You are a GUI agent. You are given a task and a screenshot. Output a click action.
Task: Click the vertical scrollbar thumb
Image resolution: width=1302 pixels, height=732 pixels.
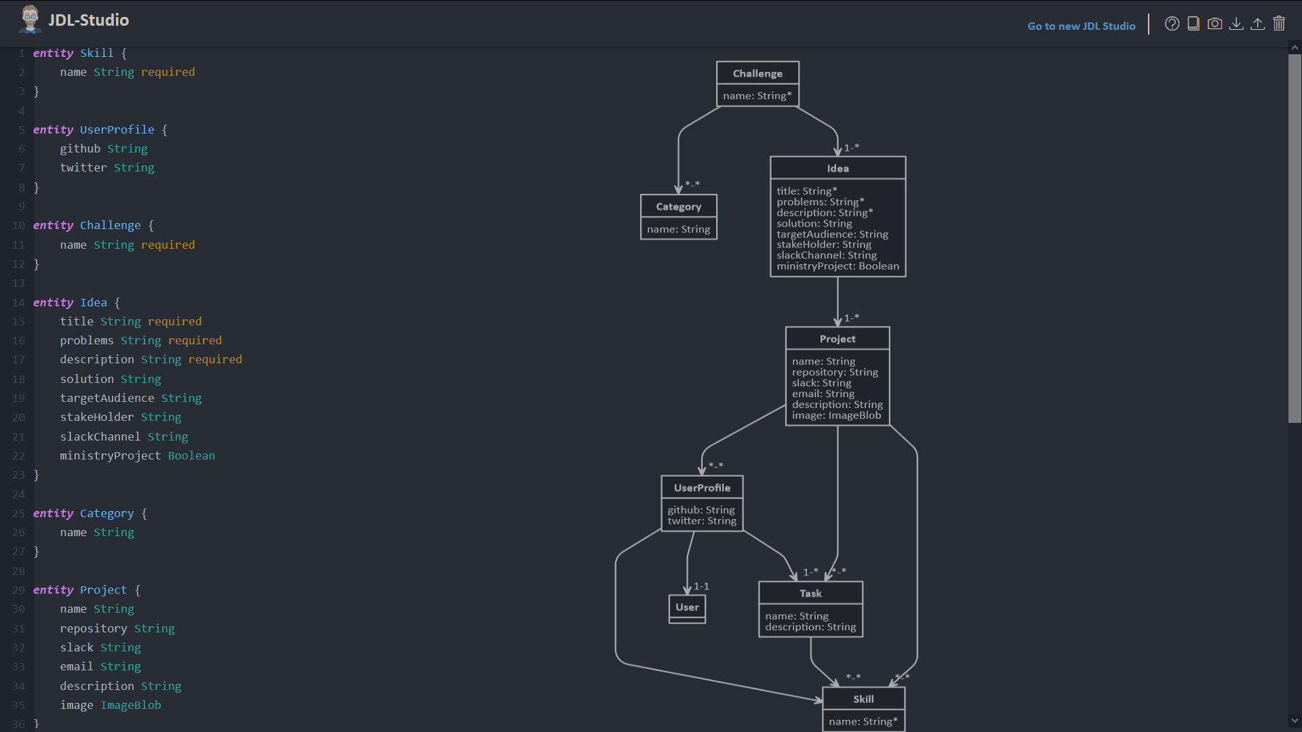coord(1295,237)
